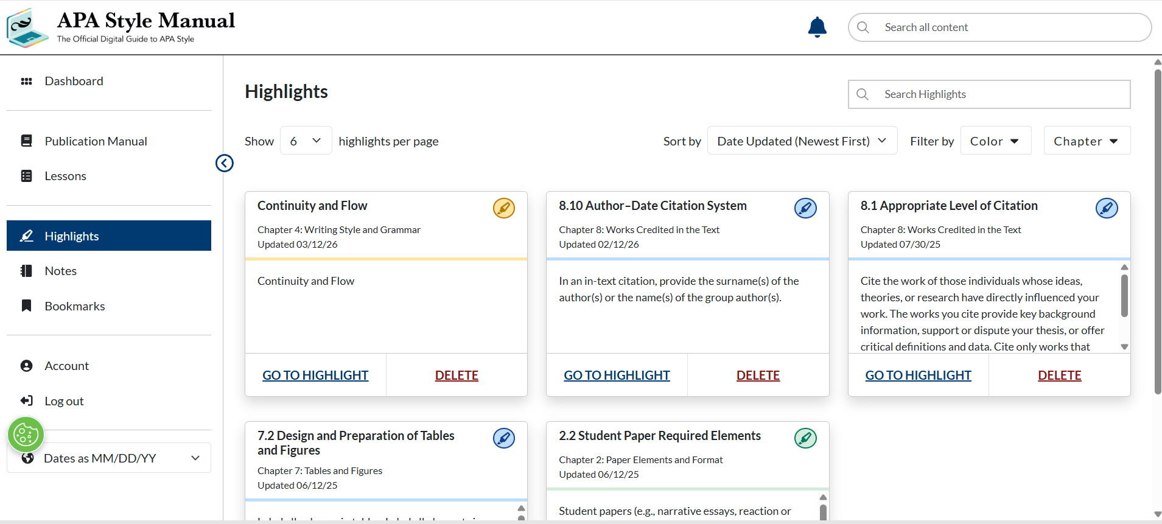The image size is (1162, 524).
Task: Click the main page vertical scrollbar
Action: [1158, 231]
